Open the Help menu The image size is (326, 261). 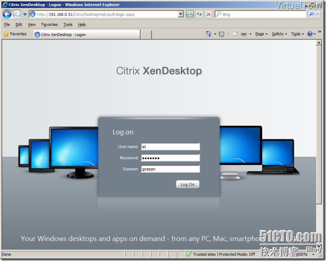82,24
